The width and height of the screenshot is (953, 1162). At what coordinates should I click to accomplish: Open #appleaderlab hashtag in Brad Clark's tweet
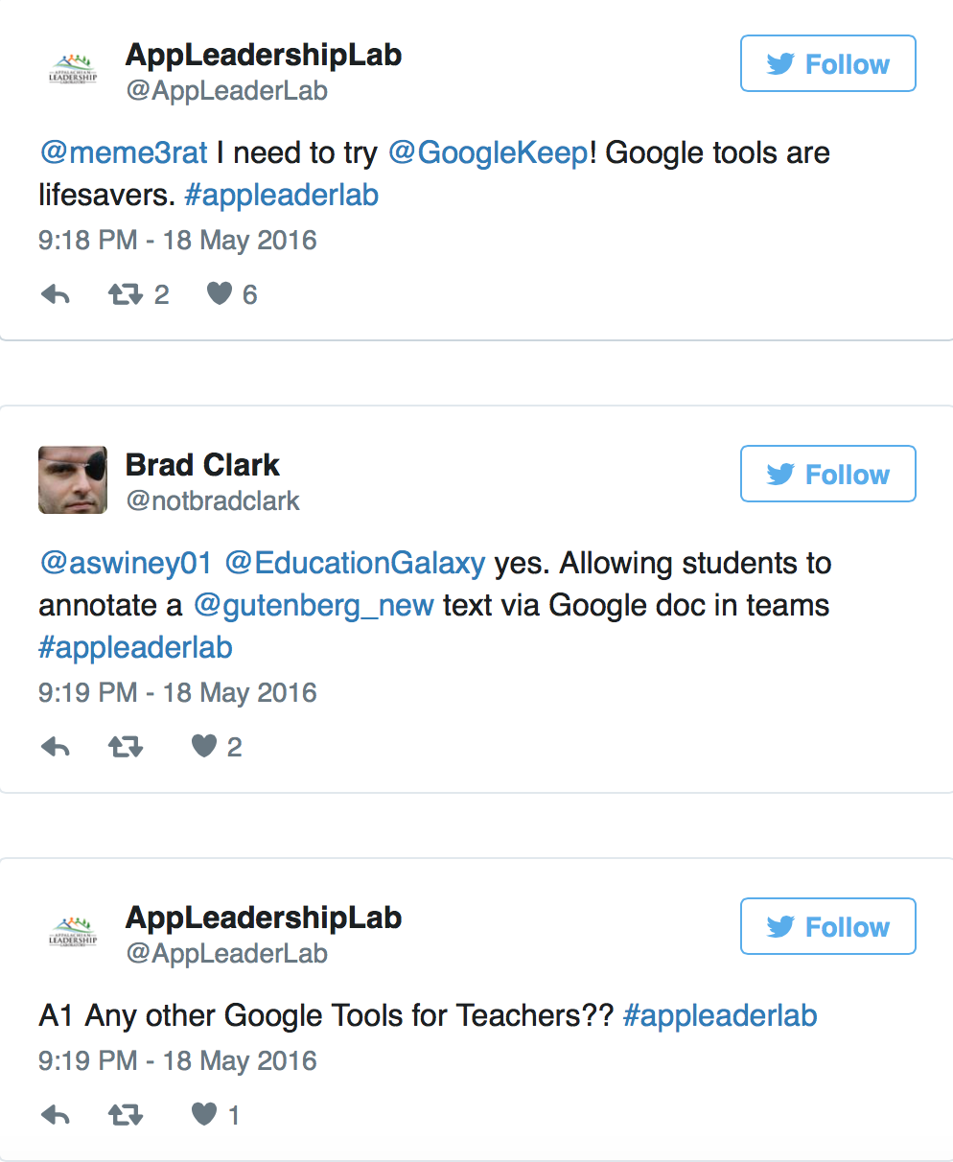pyautogui.click(x=135, y=648)
